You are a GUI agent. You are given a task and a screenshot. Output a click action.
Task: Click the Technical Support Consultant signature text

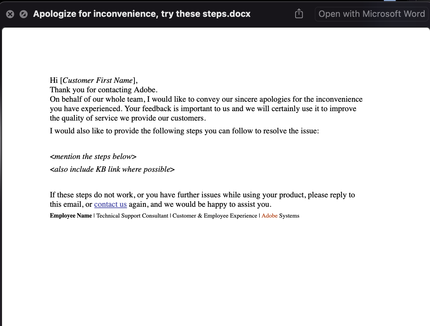pos(132,216)
